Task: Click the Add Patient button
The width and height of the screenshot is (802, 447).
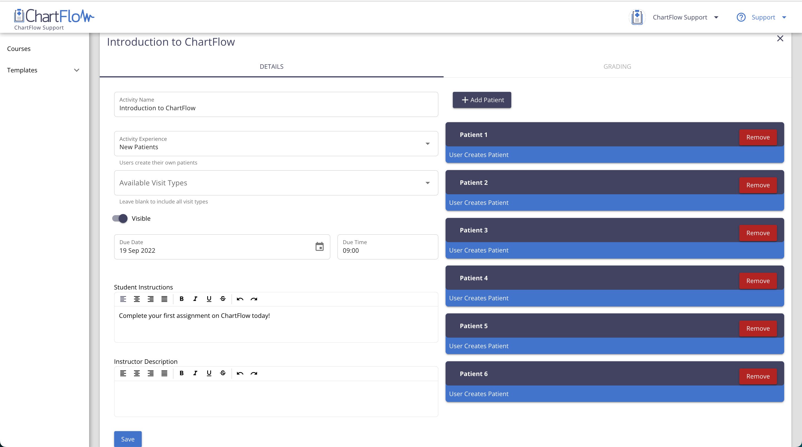Action: pos(482,100)
